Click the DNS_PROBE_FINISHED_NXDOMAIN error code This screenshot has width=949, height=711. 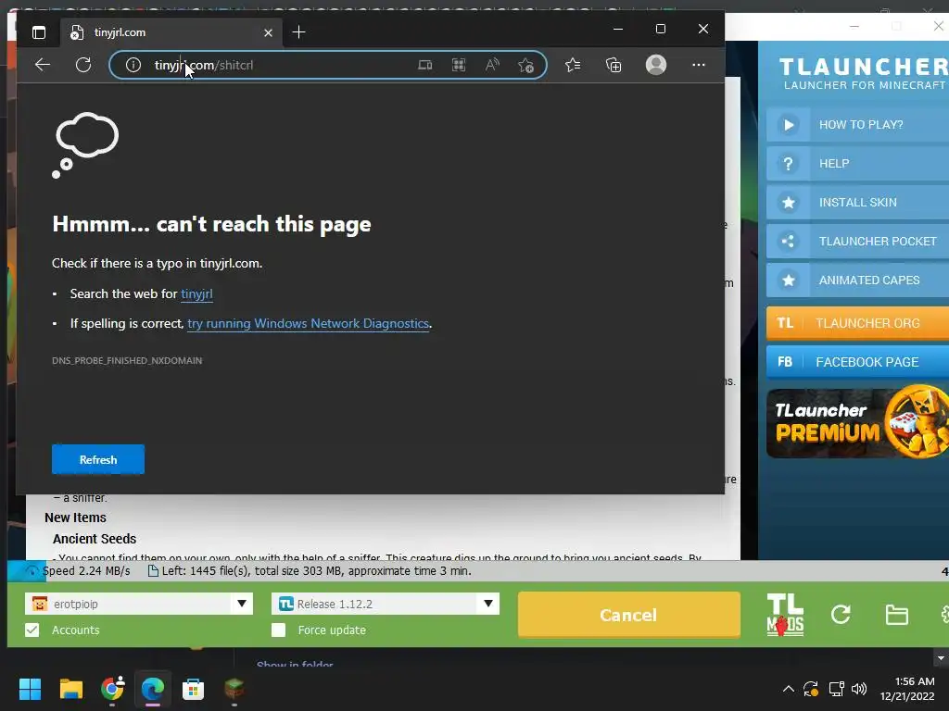127,360
